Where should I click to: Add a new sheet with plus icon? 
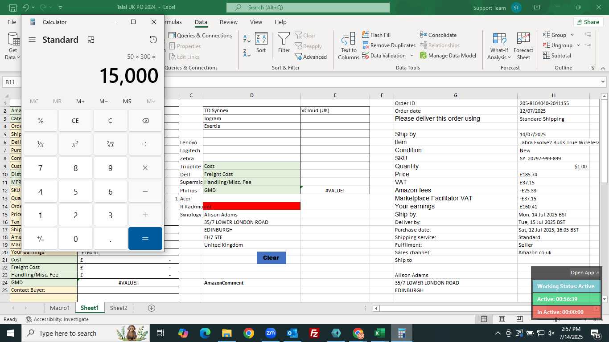click(x=152, y=308)
